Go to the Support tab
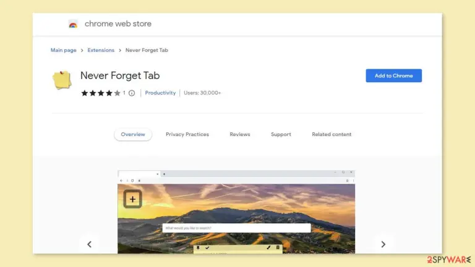The width and height of the screenshot is (475, 267). pyautogui.click(x=281, y=134)
